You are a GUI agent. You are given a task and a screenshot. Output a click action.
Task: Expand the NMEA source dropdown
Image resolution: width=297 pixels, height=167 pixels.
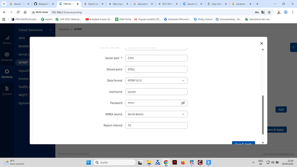pos(156,114)
